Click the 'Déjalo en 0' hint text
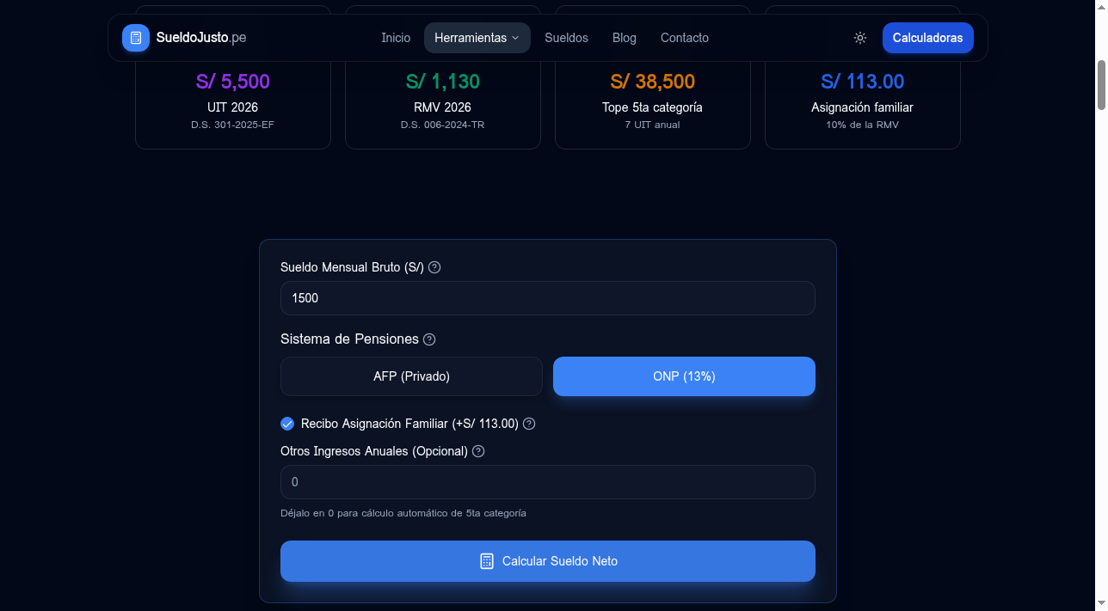The width and height of the screenshot is (1108, 611). [x=403, y=513]
